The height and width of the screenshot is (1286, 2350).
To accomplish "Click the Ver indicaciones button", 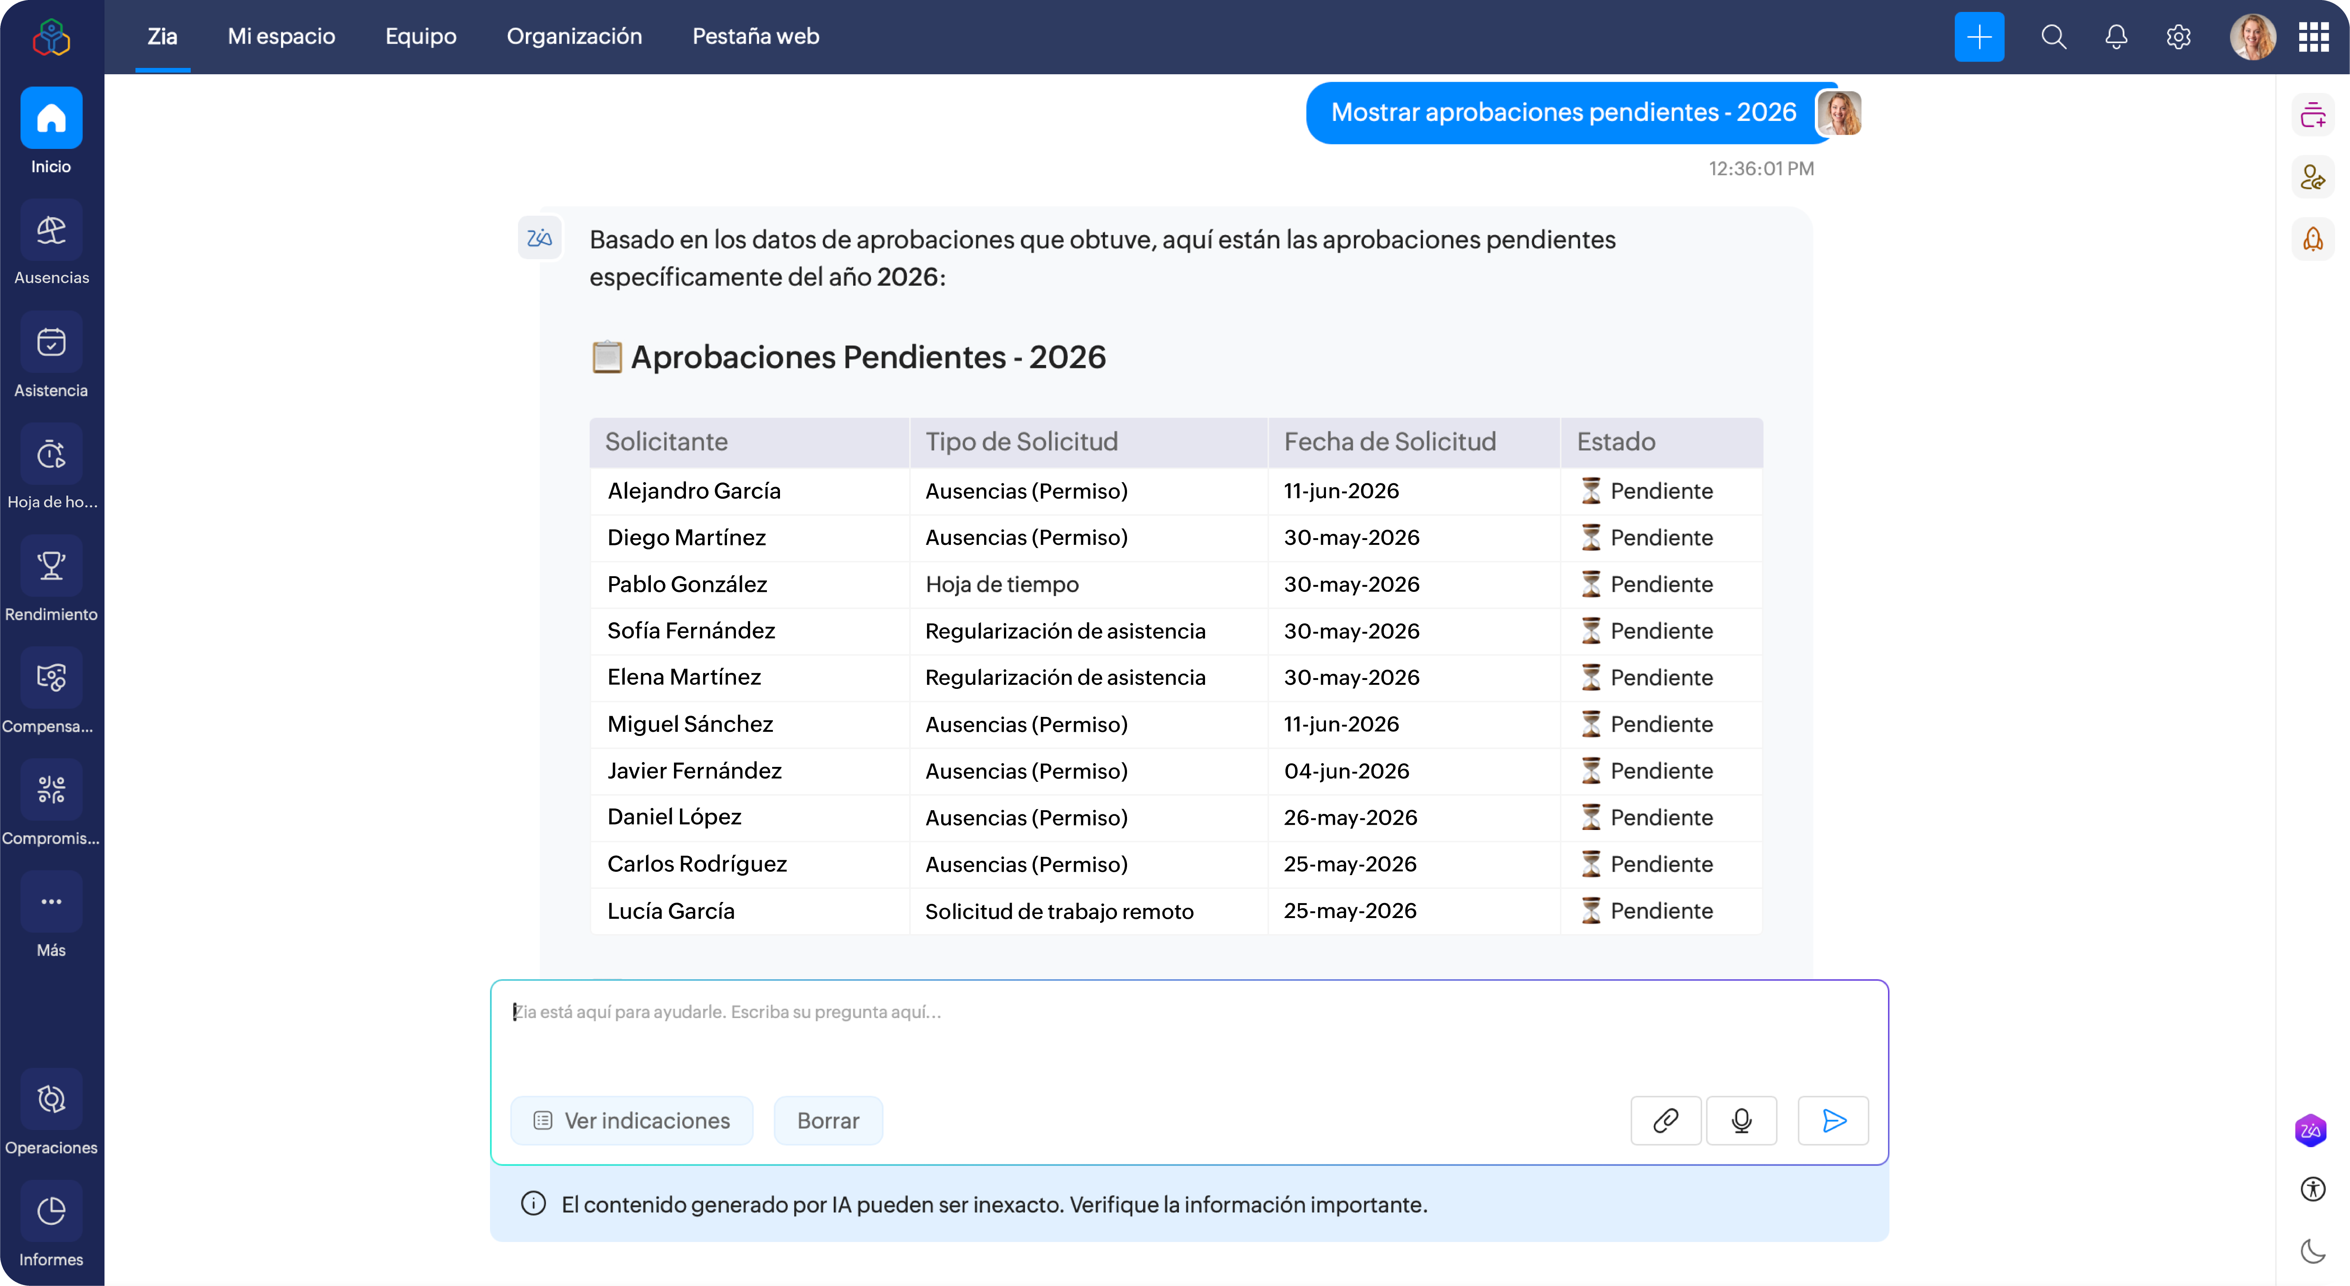I will tap(631, 1120).
